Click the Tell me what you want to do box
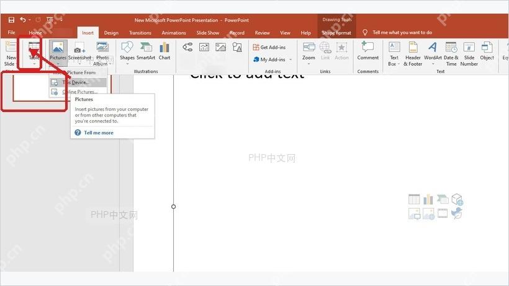 coord(402,32)
